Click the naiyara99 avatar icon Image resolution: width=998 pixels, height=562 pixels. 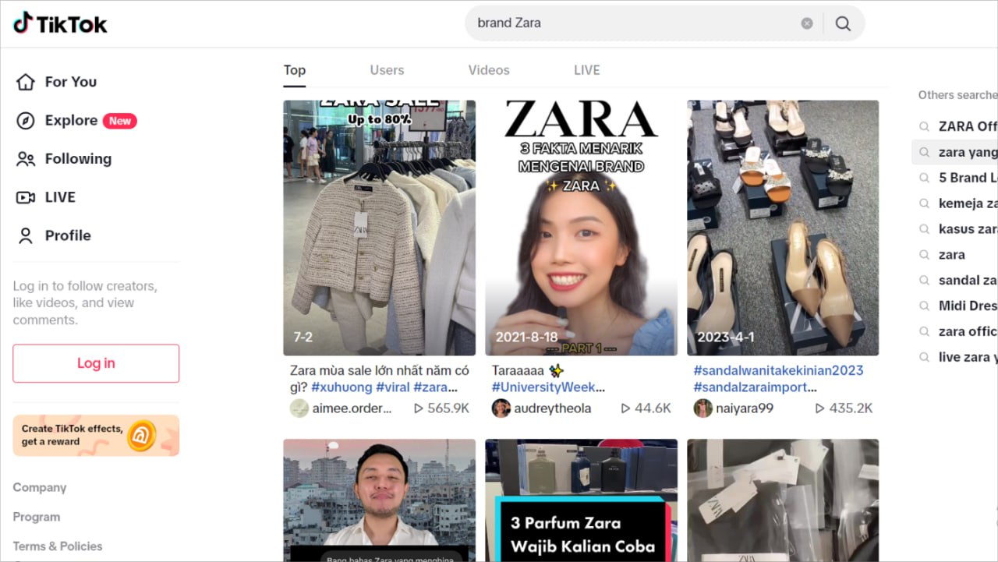click(x=703, y=408)
